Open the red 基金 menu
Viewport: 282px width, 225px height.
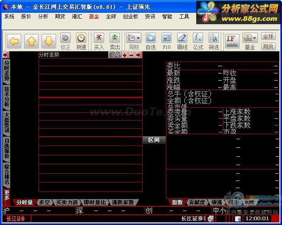(94, 17)
